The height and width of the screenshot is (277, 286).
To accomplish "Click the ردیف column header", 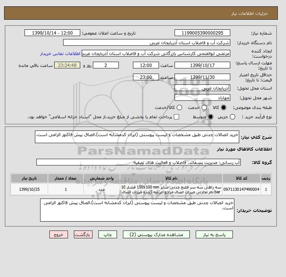I will [x=266, y=178].
